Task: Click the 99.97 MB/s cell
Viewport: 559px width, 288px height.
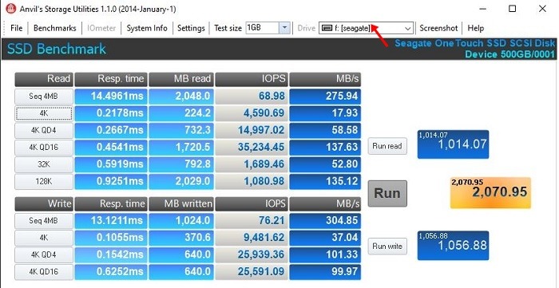Action: click(x=325, y=272)
